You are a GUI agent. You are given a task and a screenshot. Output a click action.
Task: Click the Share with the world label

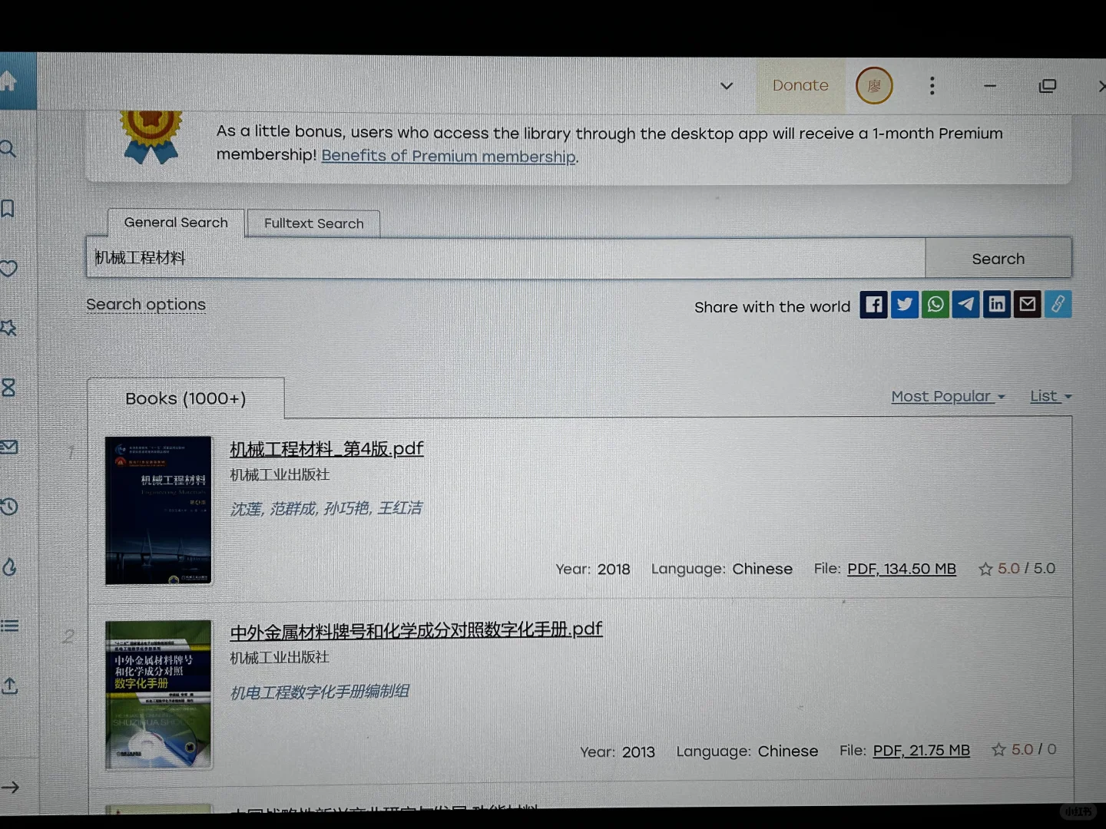(772, 307)
